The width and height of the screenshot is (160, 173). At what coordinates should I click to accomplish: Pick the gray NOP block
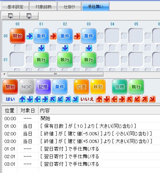[x=27, y=87]
